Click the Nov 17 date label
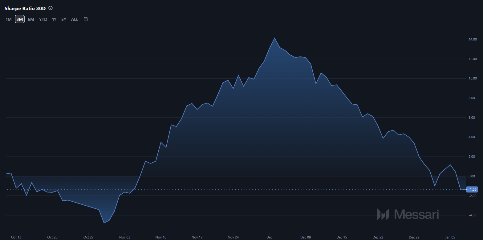 tap(197, 237)
